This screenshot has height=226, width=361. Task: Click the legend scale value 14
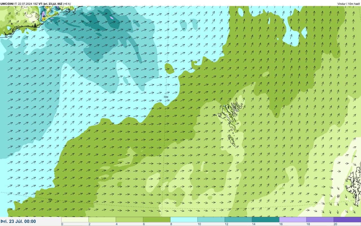tap(254, 224)
